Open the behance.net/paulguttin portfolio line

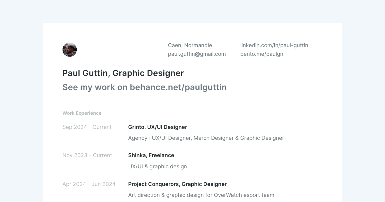click(x=144, y=87)
